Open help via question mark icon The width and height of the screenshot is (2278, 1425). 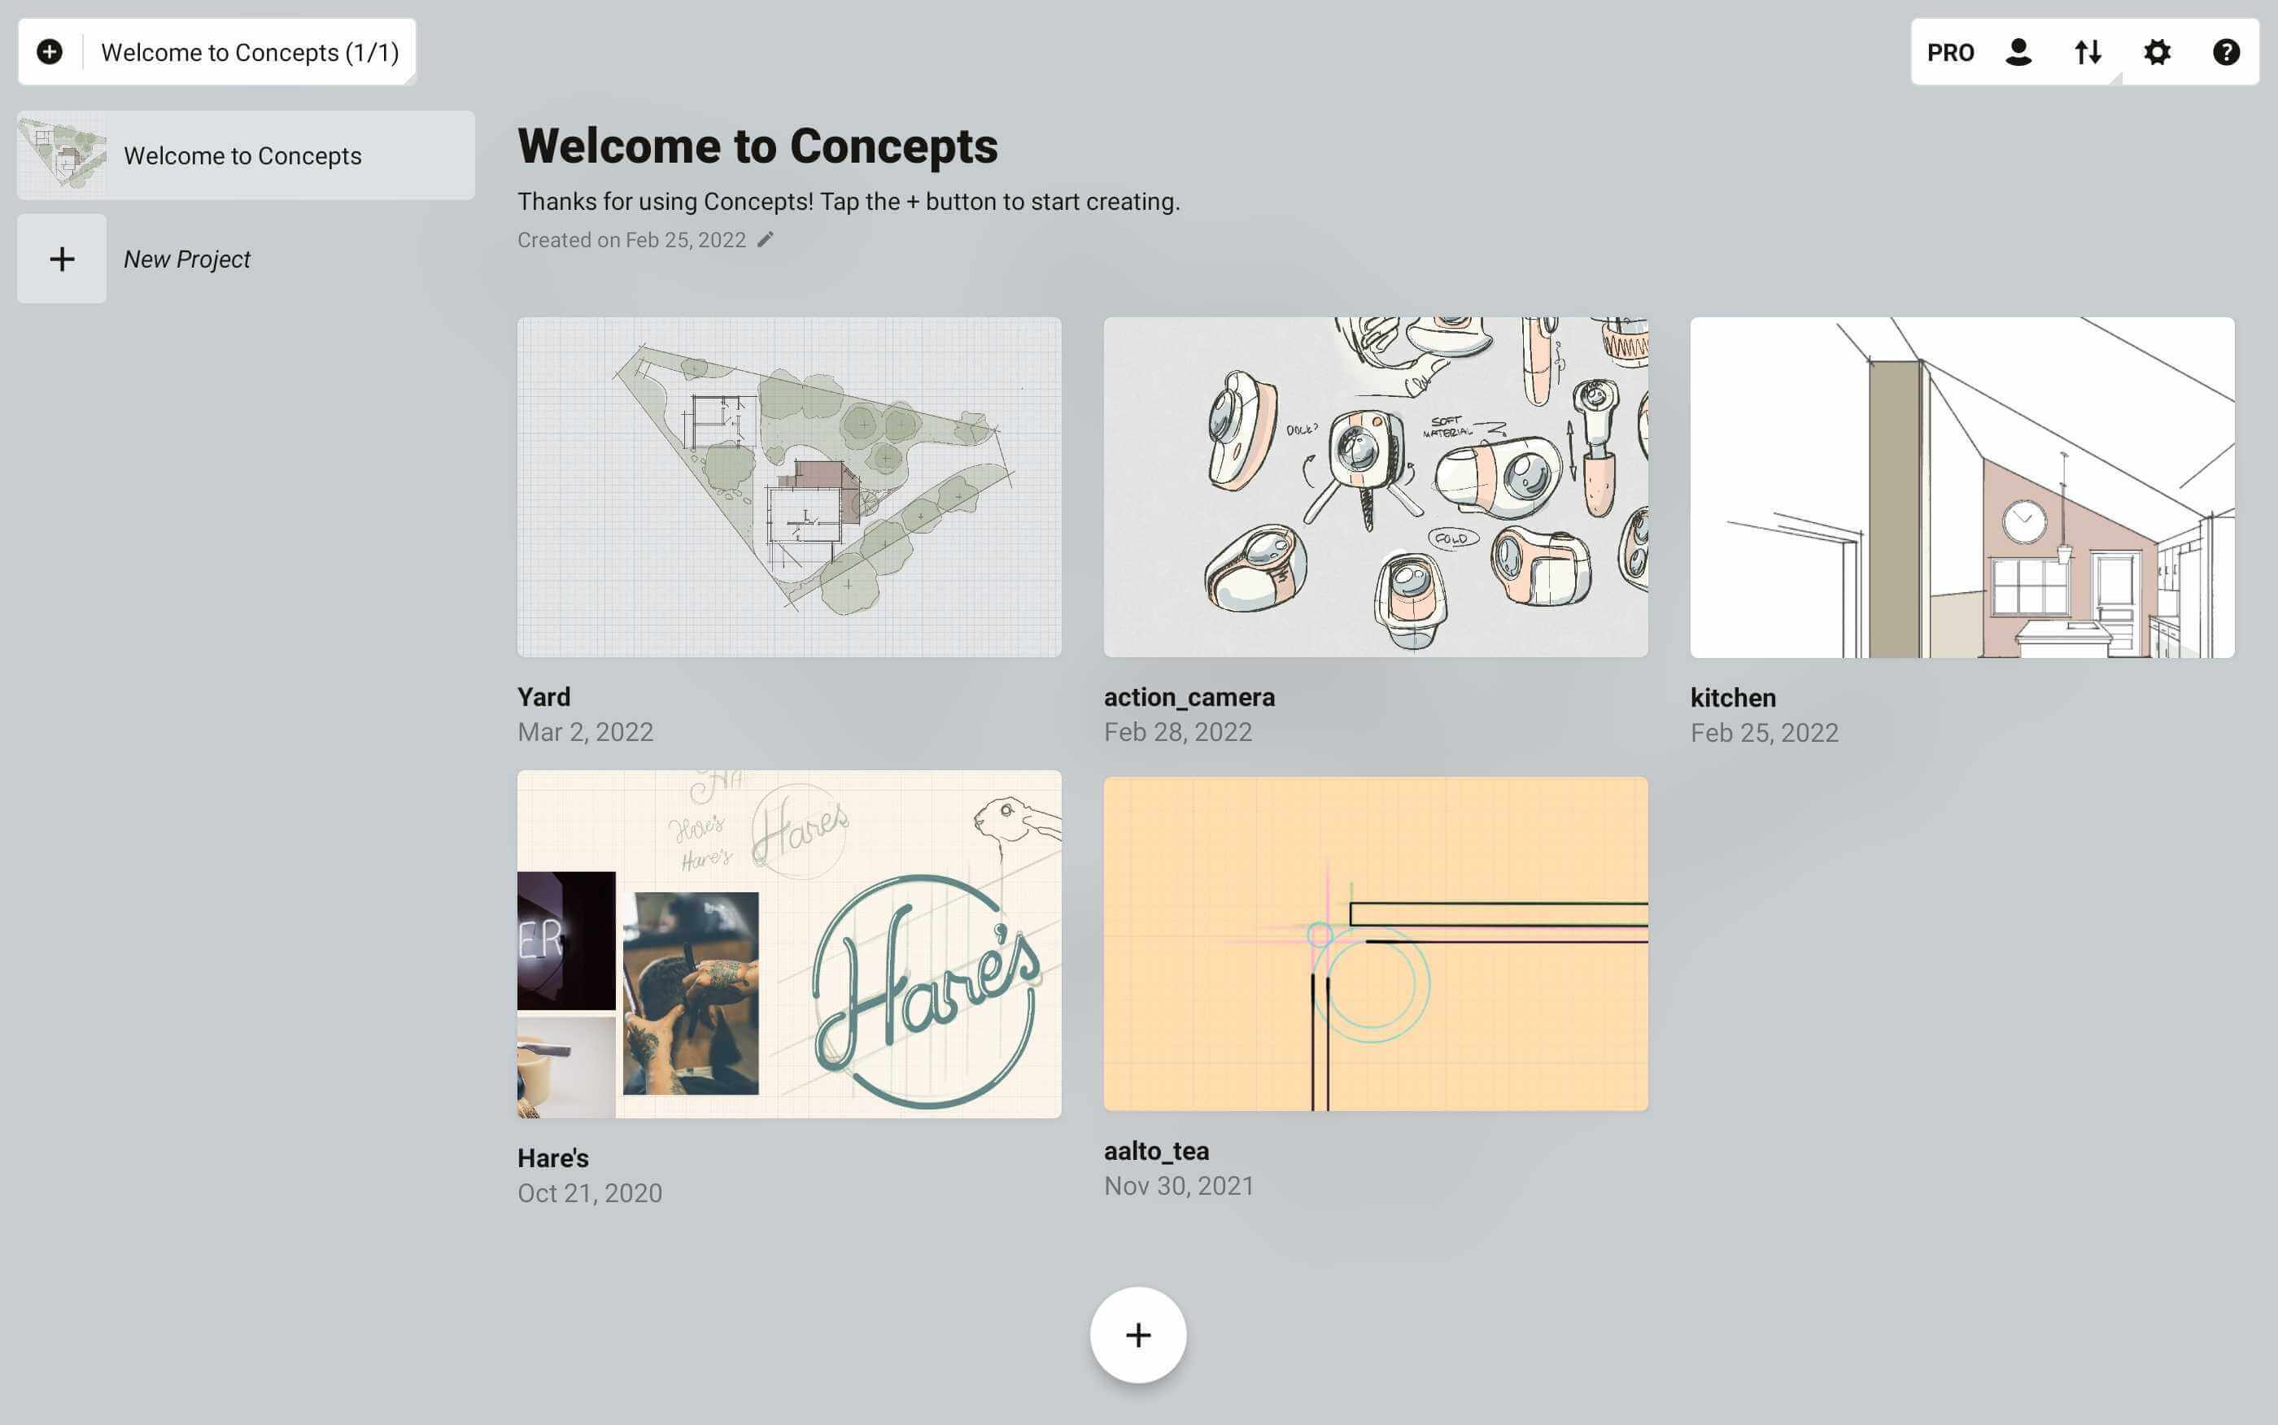point(2225,52)
